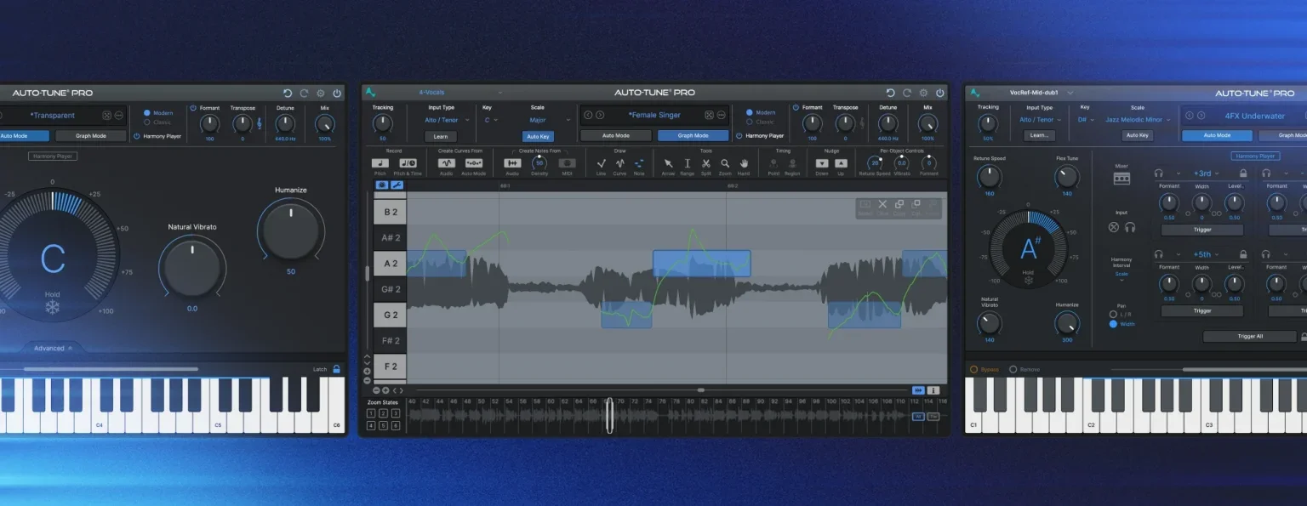The width and height of the screenshot is (1307, 506).
Task: Adjust Humanize knob in left window
Action: 290,230
